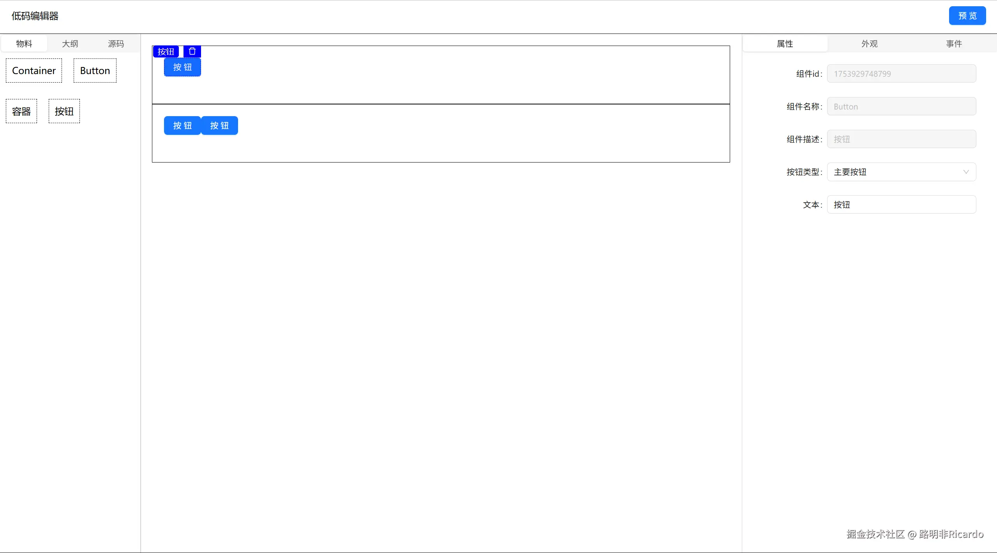Screen dimensions: 997x553
Task: Select the 物料 tab
Action: (x=24, y=44)
